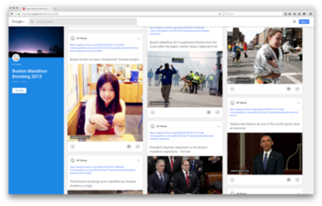Click the 'Boston Marathon Bombing 2013' collection title
The height and width of the screenshot is (206, 322).
(x=30, y=74)
